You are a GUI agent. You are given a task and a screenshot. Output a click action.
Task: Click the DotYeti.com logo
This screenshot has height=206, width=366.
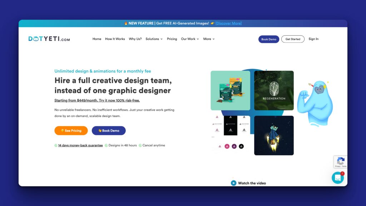(x=49, y=39)
